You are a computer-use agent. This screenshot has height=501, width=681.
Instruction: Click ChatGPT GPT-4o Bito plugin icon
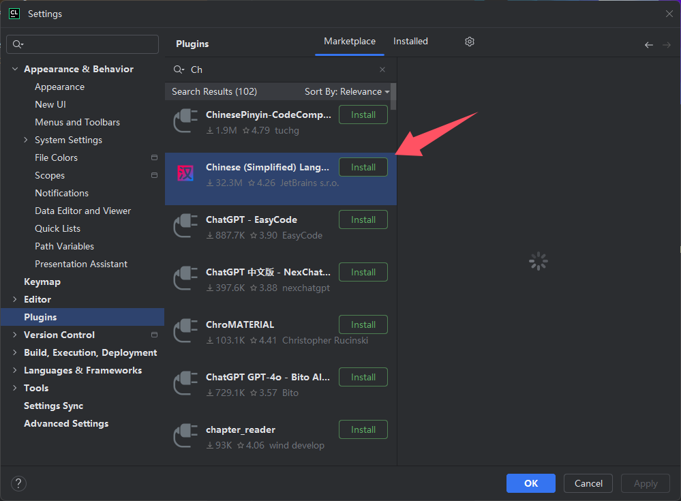pos(185,384)
